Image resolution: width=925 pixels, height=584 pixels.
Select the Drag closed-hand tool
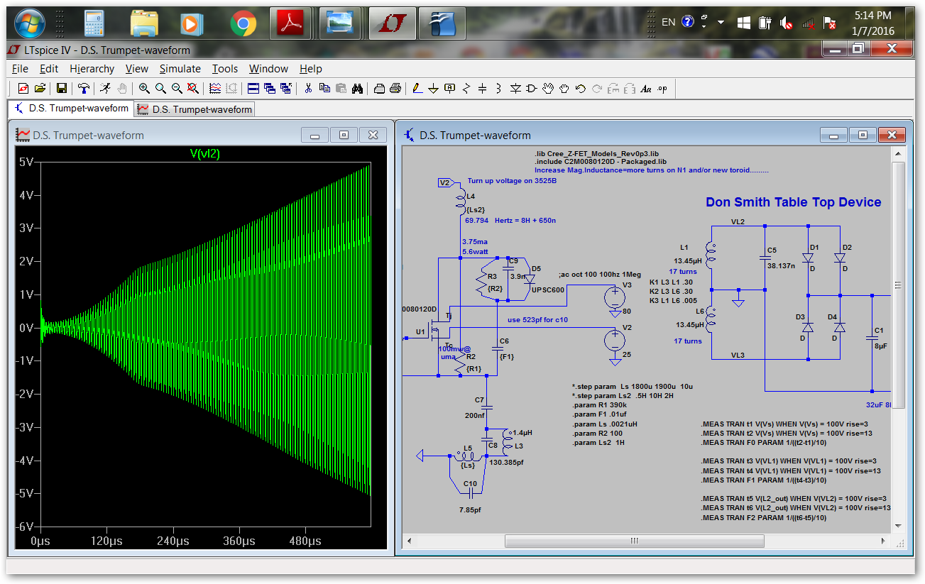coord(564,89)
